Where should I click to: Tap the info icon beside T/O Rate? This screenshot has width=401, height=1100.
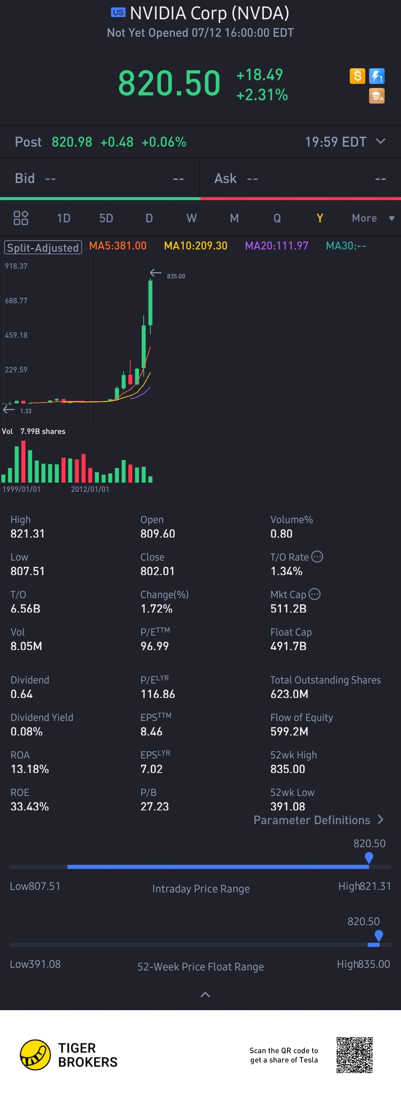pos(317,556)
